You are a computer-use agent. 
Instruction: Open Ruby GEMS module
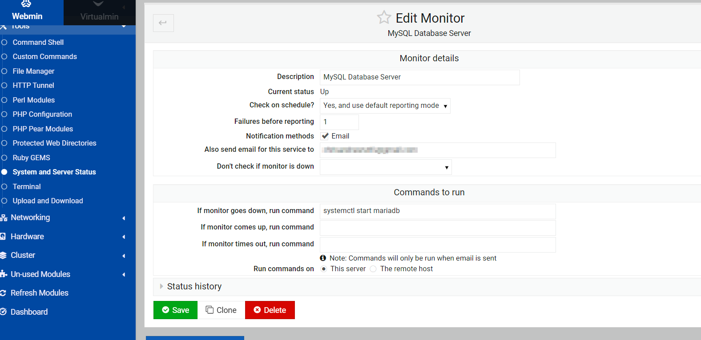tap(31, 158)
